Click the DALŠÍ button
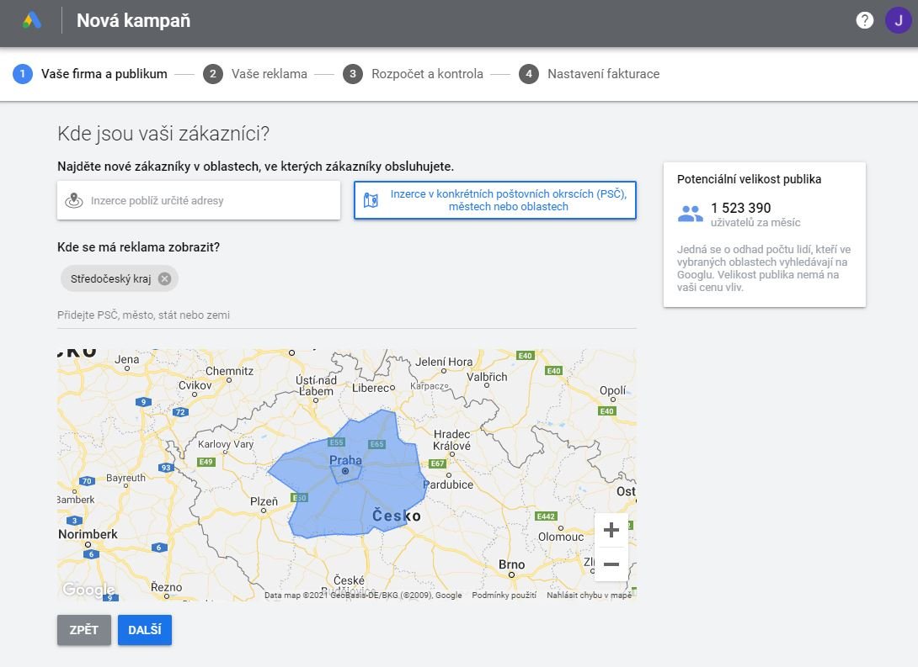This screenshot has height=667, width=918. 145,630
